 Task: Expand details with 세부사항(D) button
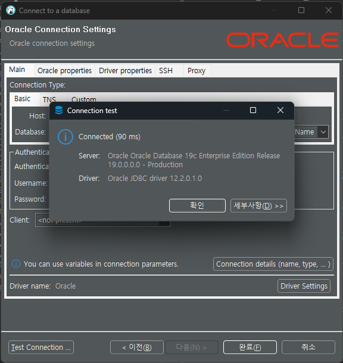[258, 205]
